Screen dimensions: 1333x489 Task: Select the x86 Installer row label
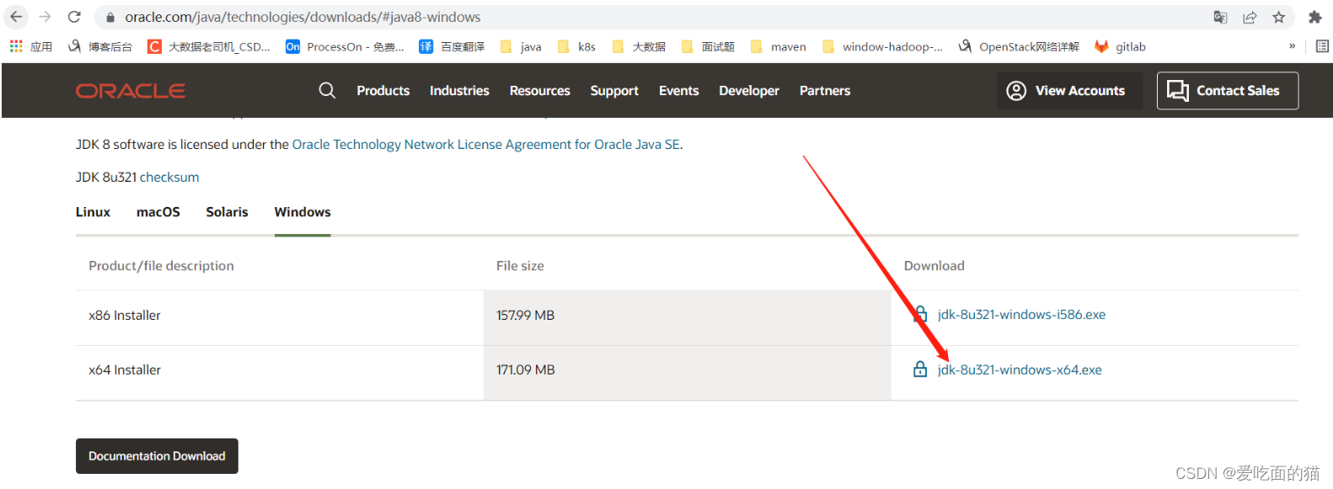pos(125,316)
